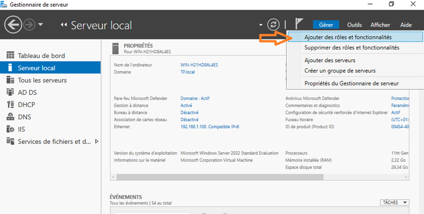
Task: Click Domaine : Actif firewall link
Action: click(x=195, y=98)
